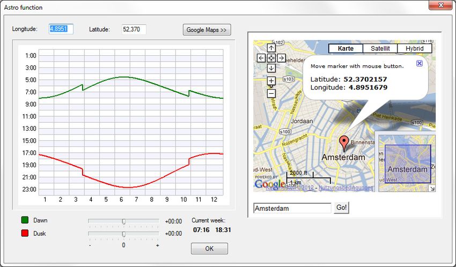Click the red Amsterdam map marker
456x267 pixels.
(x=344, y=144)
